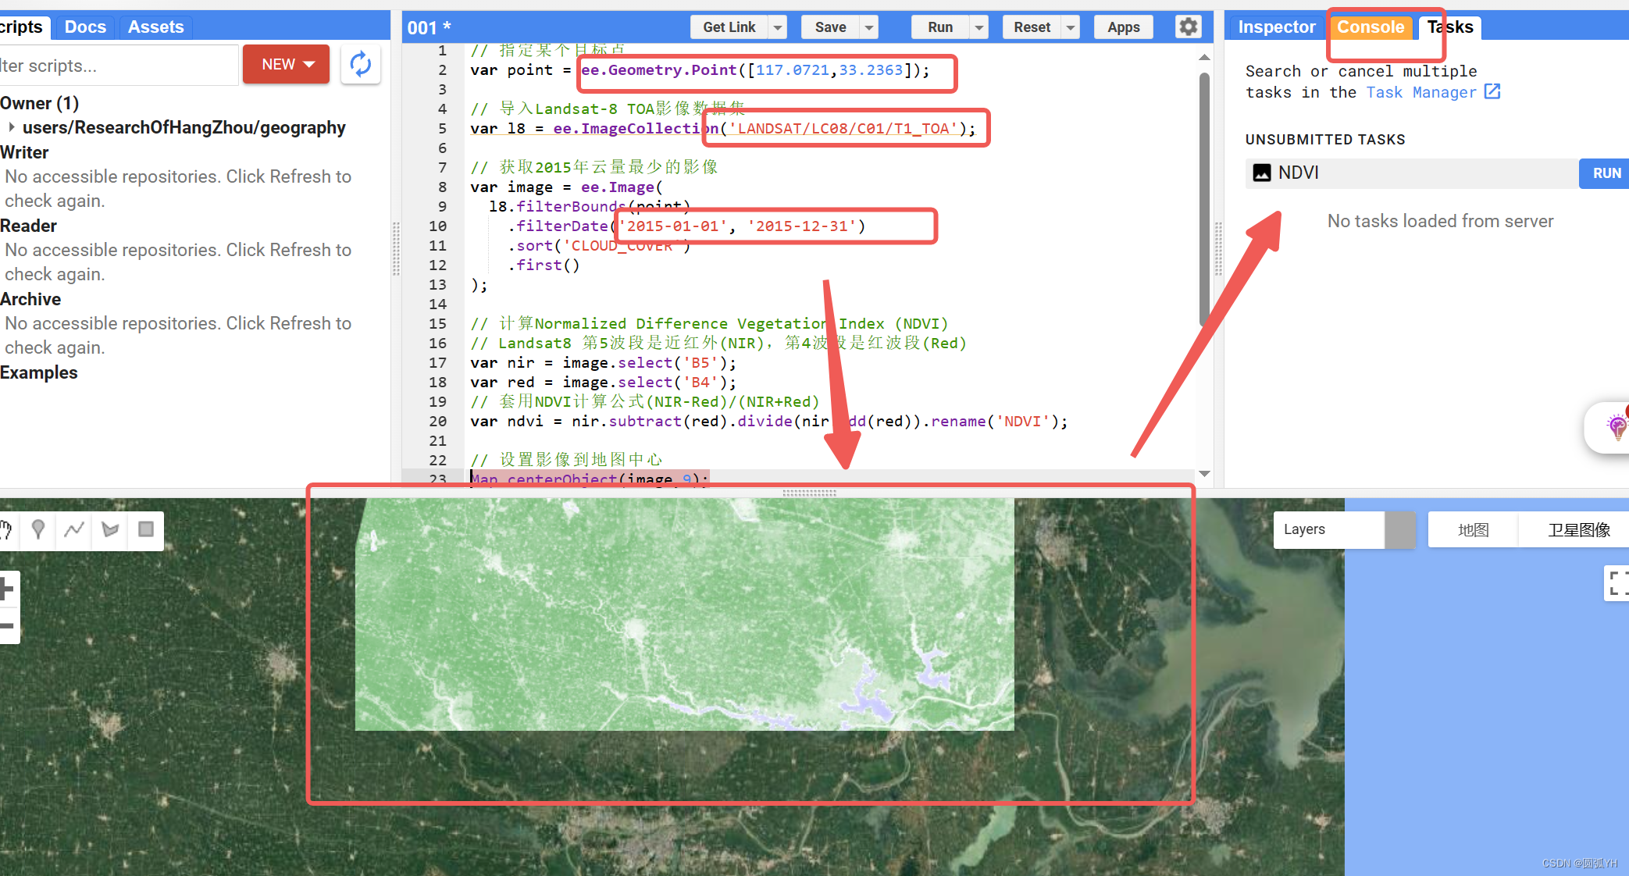The height and width of the screenshot is (876, 1629).
Task: Toggle fullscreen map view
Action: coord(1617,583)
